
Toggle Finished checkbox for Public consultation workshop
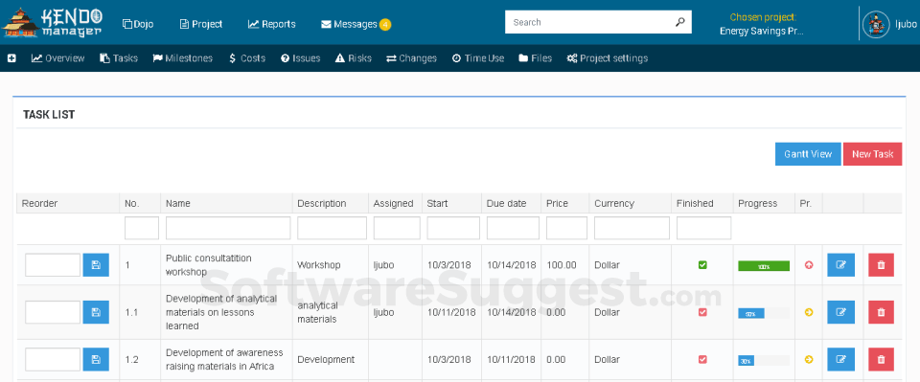(702, 265)
